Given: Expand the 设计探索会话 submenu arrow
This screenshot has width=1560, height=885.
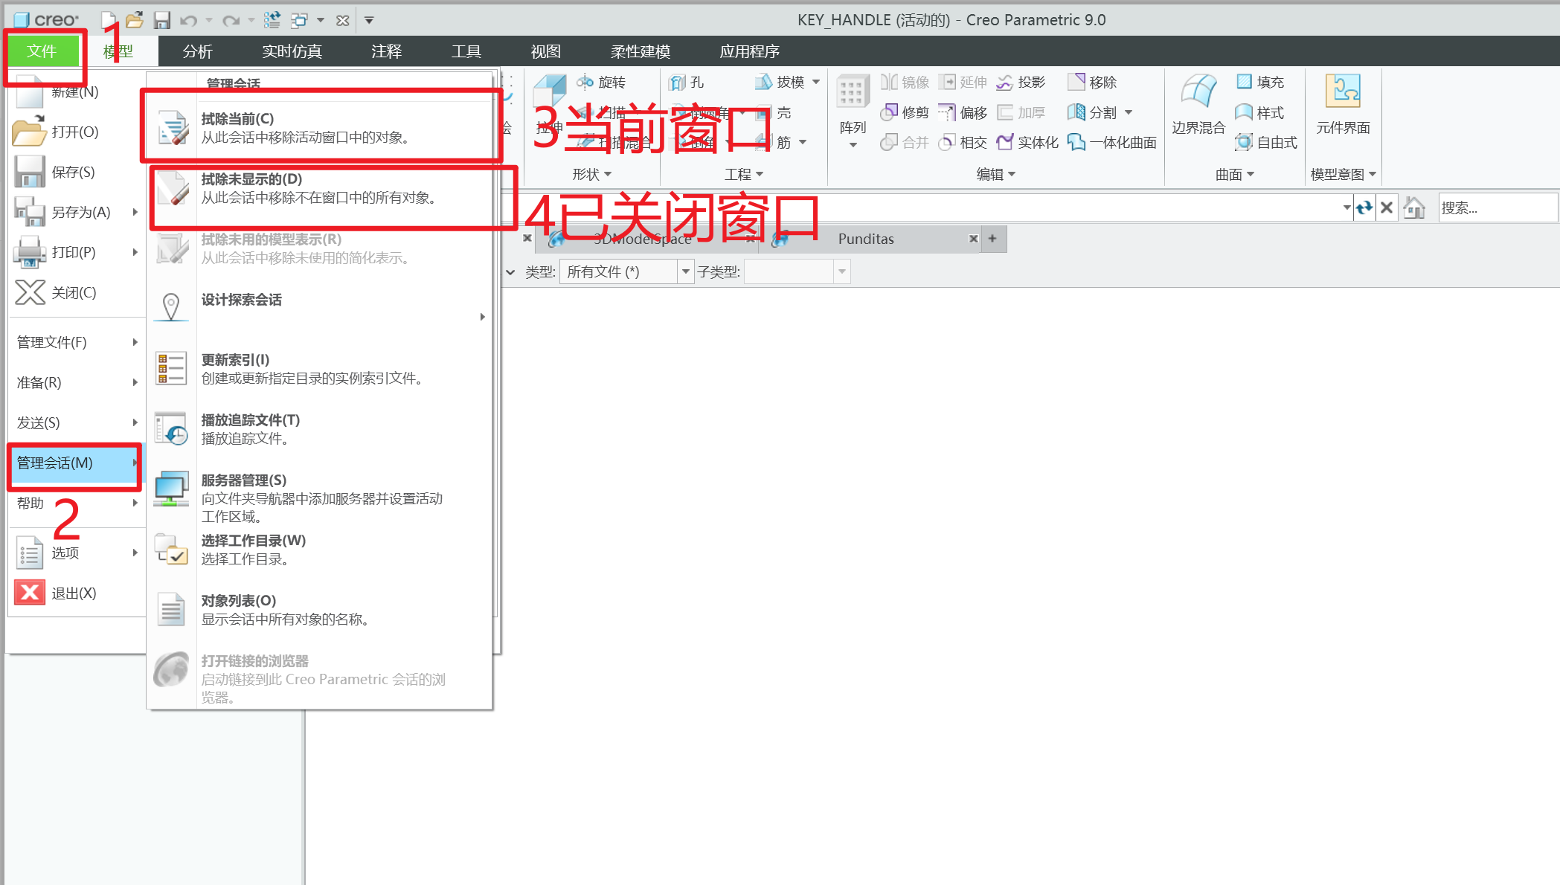Looking at the screenshot, I should pyautogui.click(x=482, y=317).
